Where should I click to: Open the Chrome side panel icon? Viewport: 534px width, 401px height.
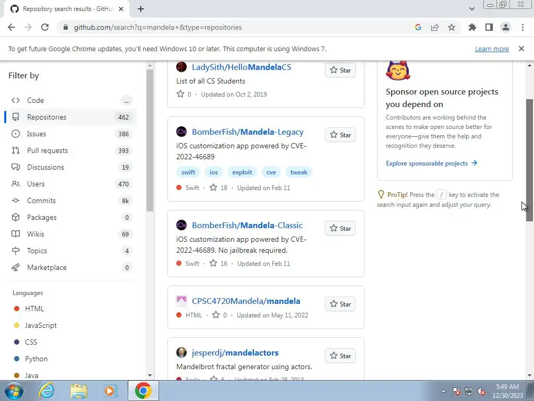489,27
